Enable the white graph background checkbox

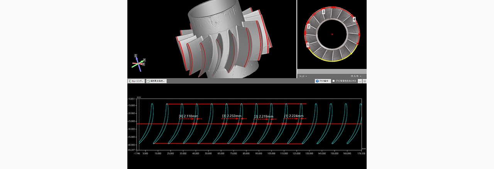(334, 81)
